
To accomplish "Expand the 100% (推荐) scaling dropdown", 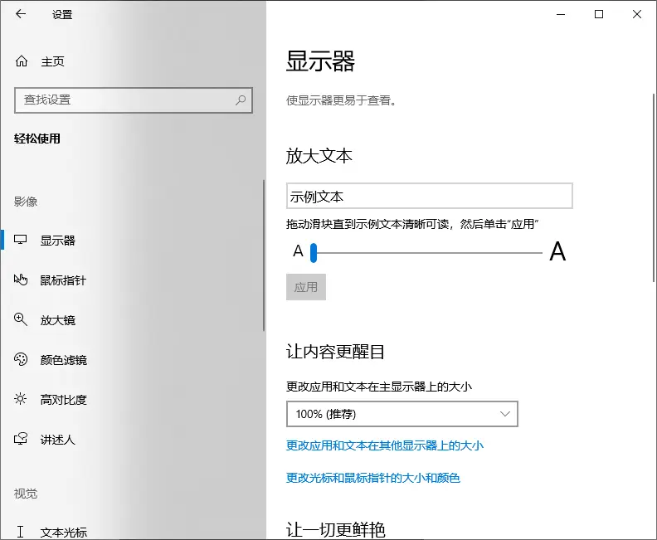I will tap(401, 414).
